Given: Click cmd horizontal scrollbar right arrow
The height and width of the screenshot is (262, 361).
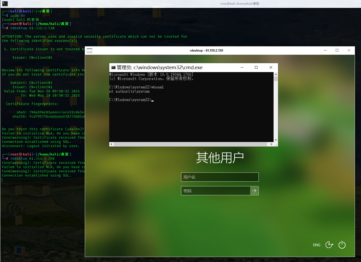Looking at the screenshot, I should click(271, 144).
